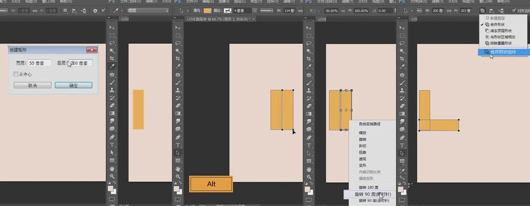This screenshot has width=530, height=206.
Task: Open the gear settings icon in options bar
Action: pos(95,11)
